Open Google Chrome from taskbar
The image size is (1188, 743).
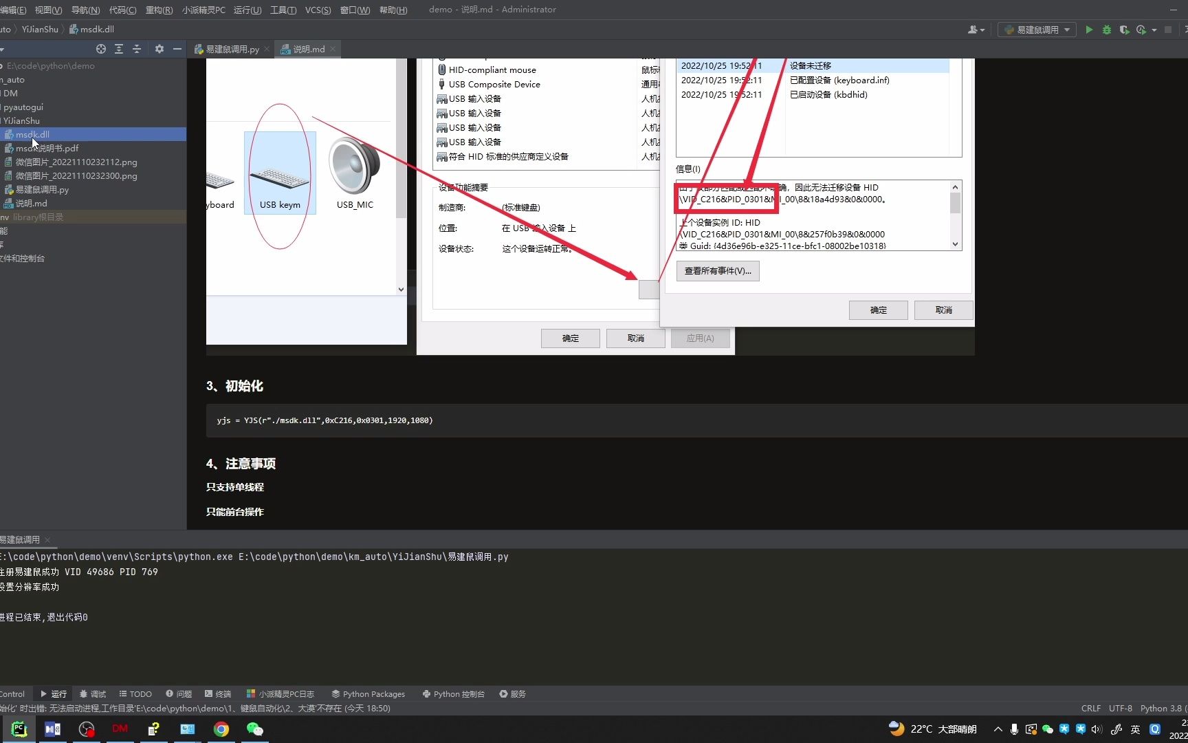click(221, 729)
